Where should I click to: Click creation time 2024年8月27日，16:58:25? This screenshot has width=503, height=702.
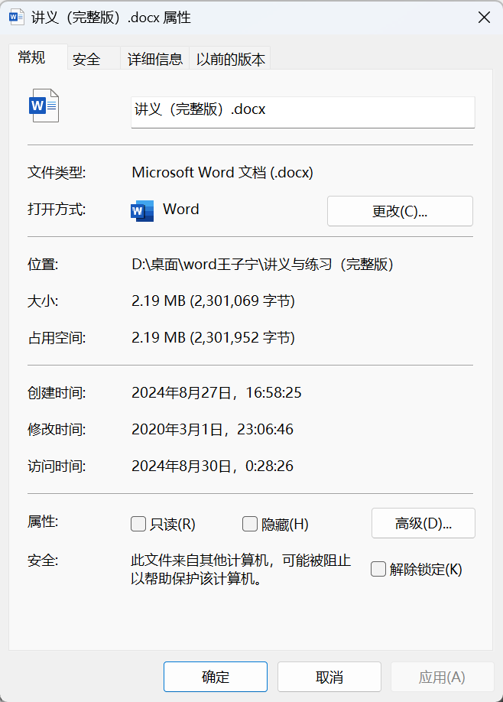(x=216, y=392)
